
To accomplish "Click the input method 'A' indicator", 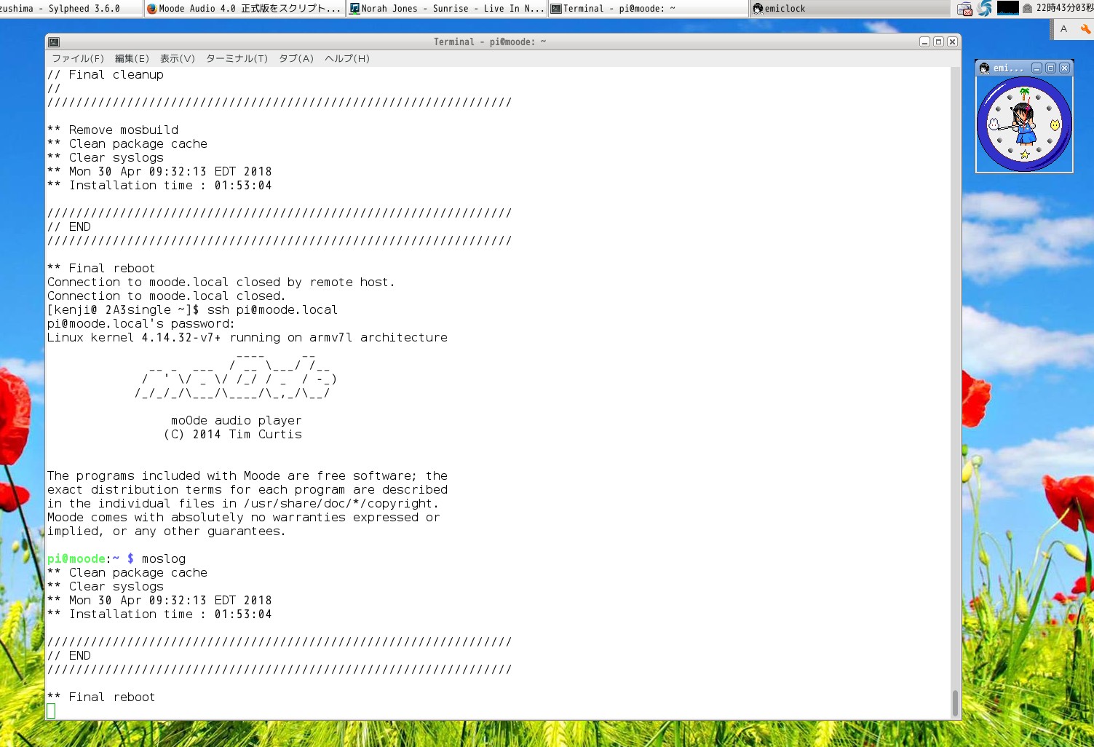I will (x=1063, y=29).
